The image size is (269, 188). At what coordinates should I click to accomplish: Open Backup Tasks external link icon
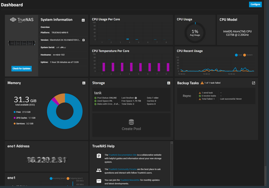tap(253, 83)
